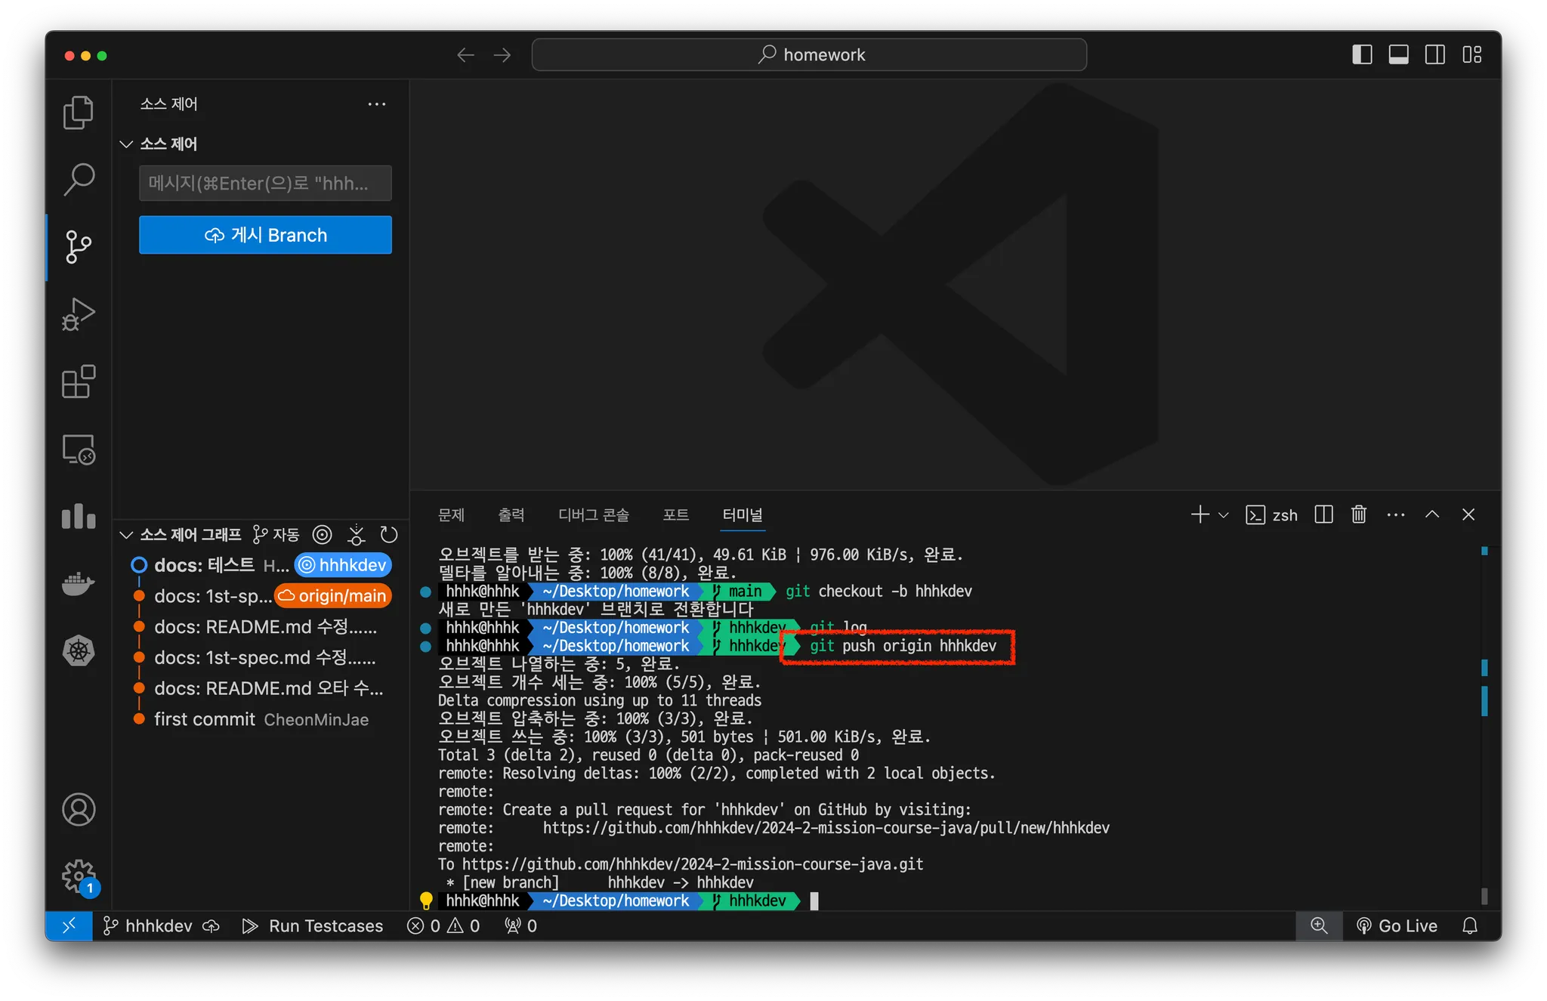Image resolution: width=1547 pixels, height=1001 pixels.
Task: Switch to the 디버그 콘솔 tab
Action: 593,514
